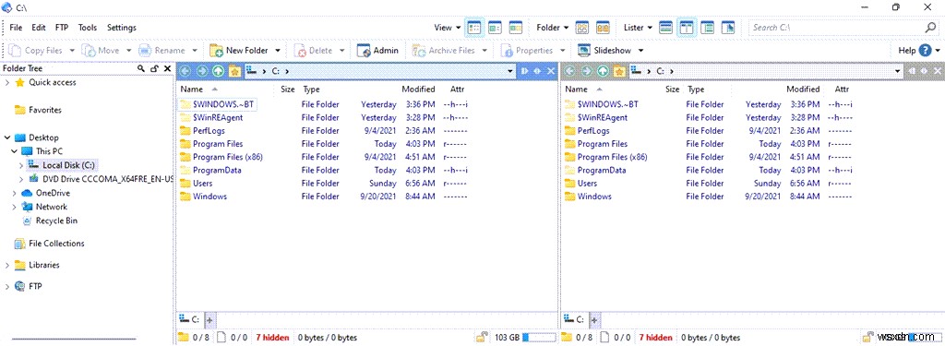Open the File menu
Screen dimensions: 945x346
tap(16, 27)
